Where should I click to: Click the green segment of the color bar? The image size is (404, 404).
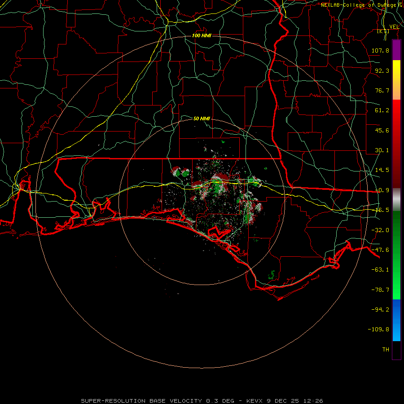[396, 255]
